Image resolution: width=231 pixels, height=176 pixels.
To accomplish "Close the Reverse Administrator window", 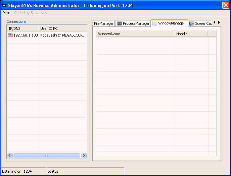I will click(225, 5).
